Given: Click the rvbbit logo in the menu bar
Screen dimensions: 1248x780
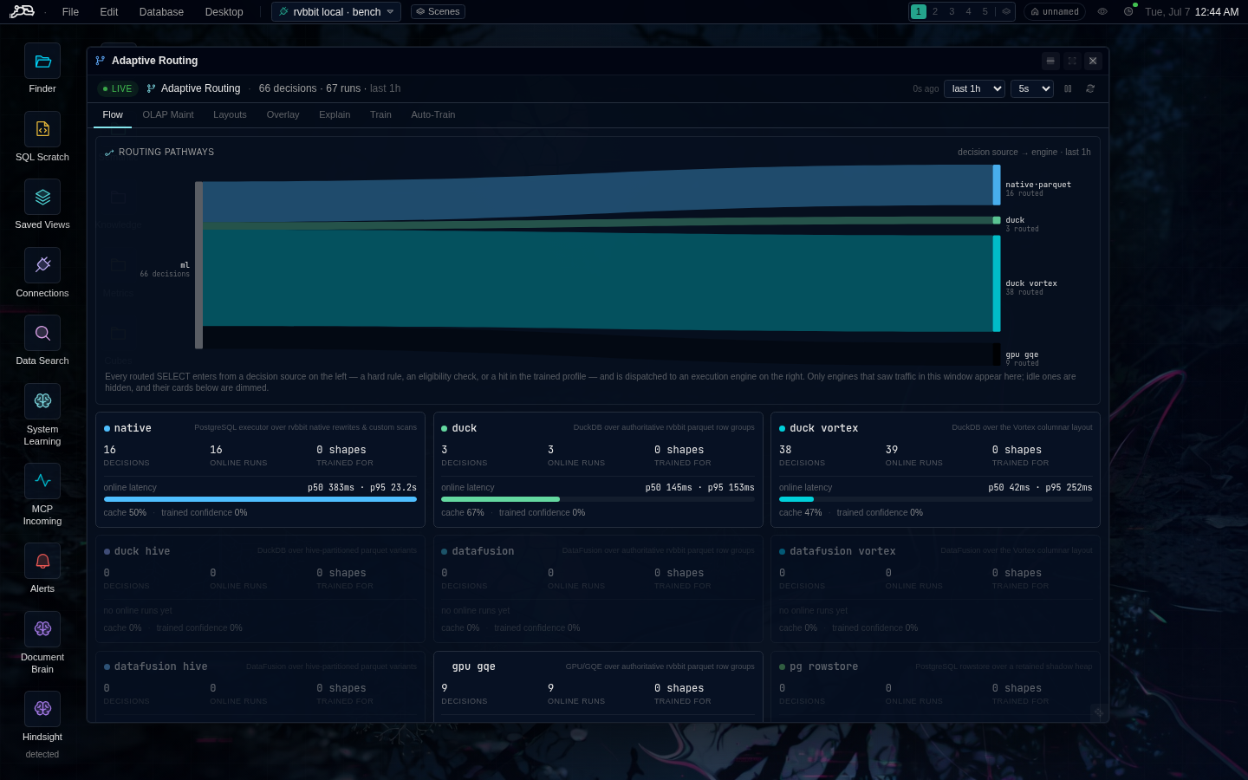Looking at the screenshot, I should pyautogui.click(x=23, y=11).
